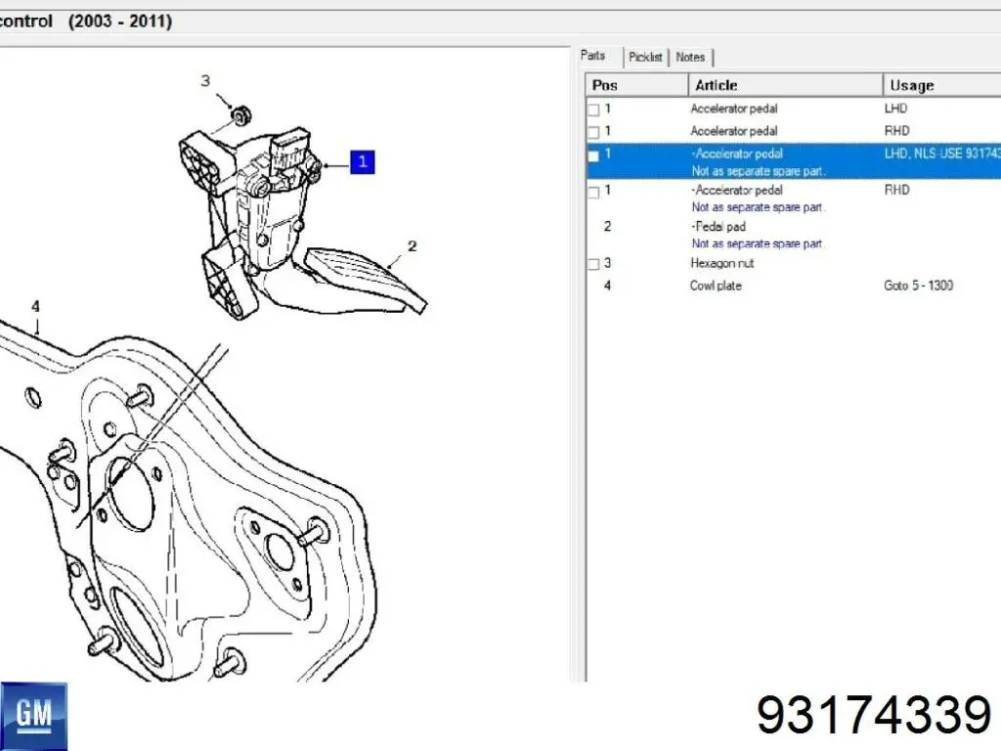Click the highlighted blue callout number 1
Image resolution: width=1001 pixels, height=751 pixels.
coord(362,162)
